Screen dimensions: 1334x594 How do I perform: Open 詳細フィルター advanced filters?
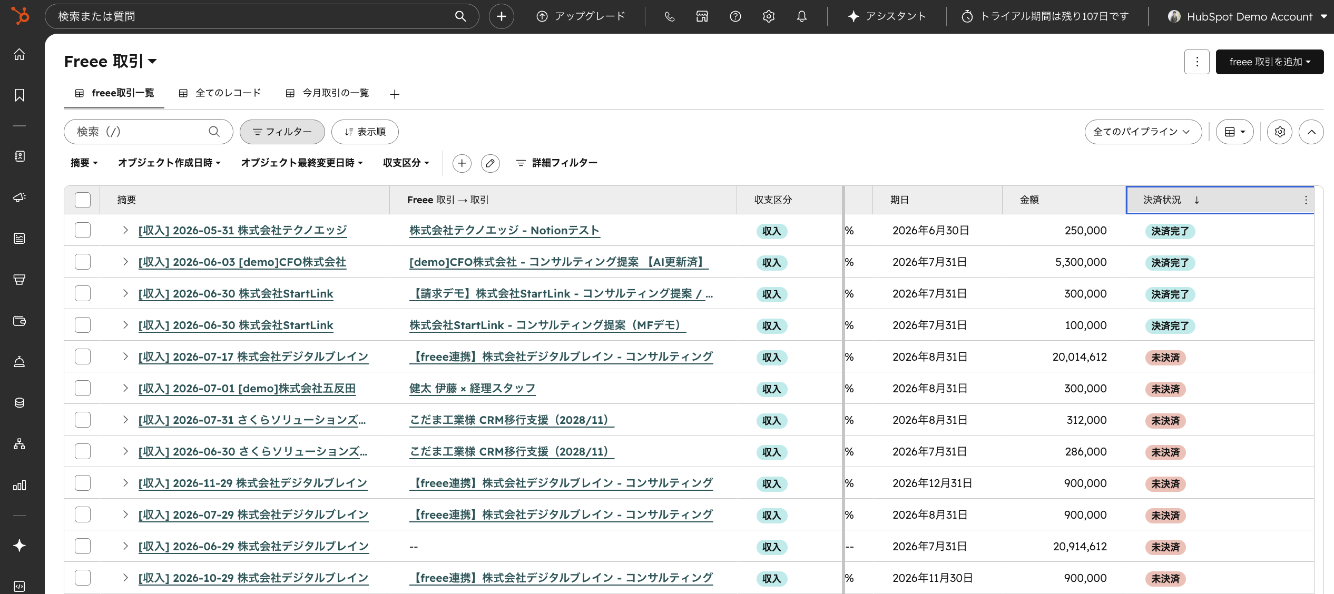point(556,163)
